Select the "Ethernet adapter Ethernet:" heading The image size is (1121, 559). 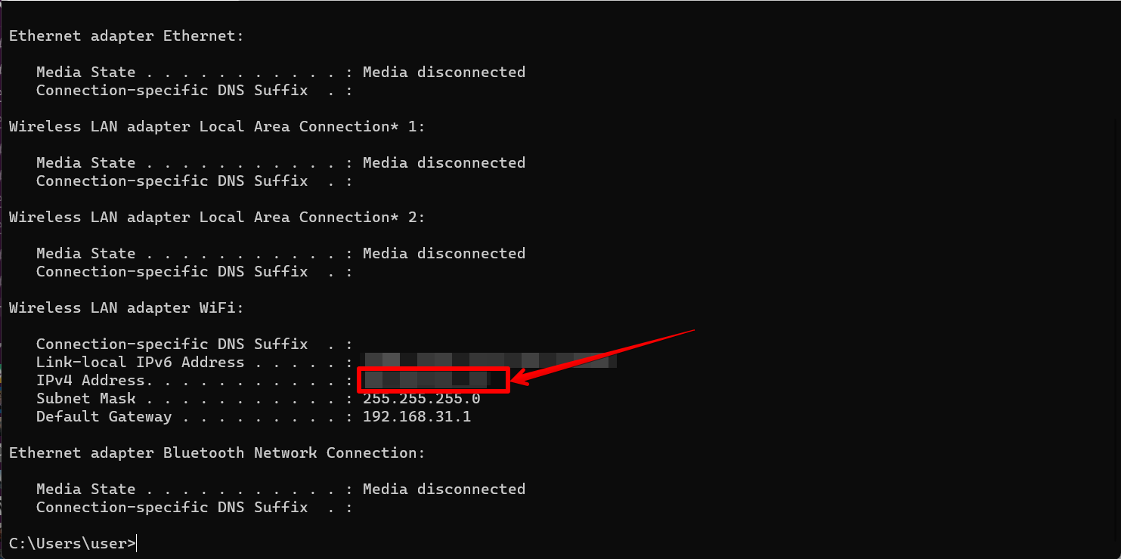[126, 36]
